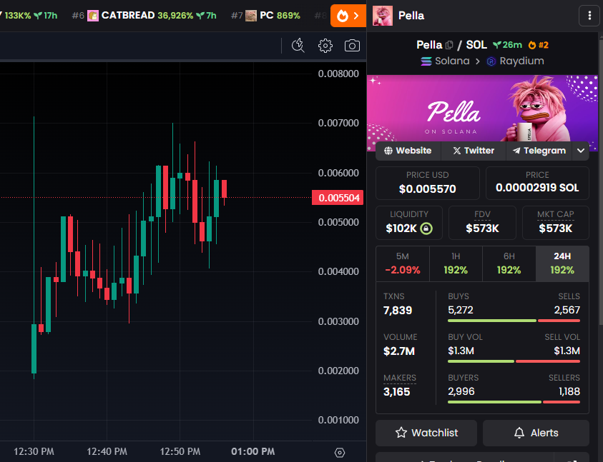Click the PRICE USD $0.005570 box

[x=428, y=184]
